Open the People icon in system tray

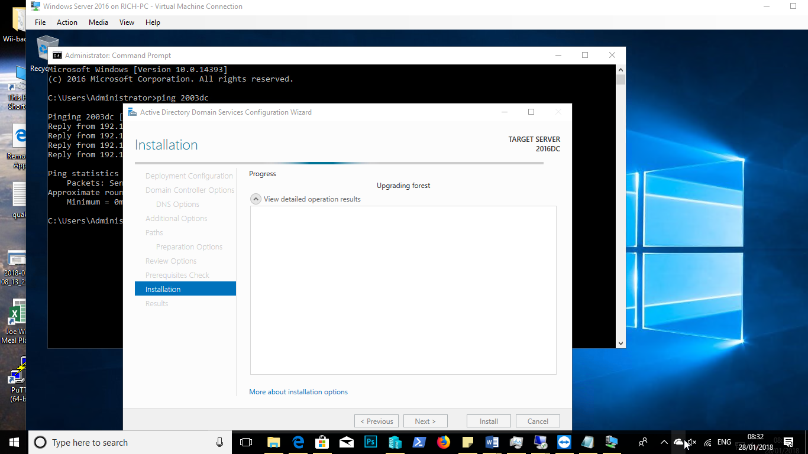(x=643, y=442)
